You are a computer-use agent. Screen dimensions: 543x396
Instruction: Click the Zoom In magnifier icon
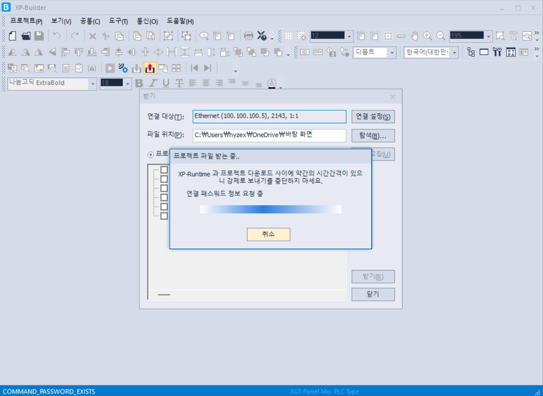(x=428, y=36)
